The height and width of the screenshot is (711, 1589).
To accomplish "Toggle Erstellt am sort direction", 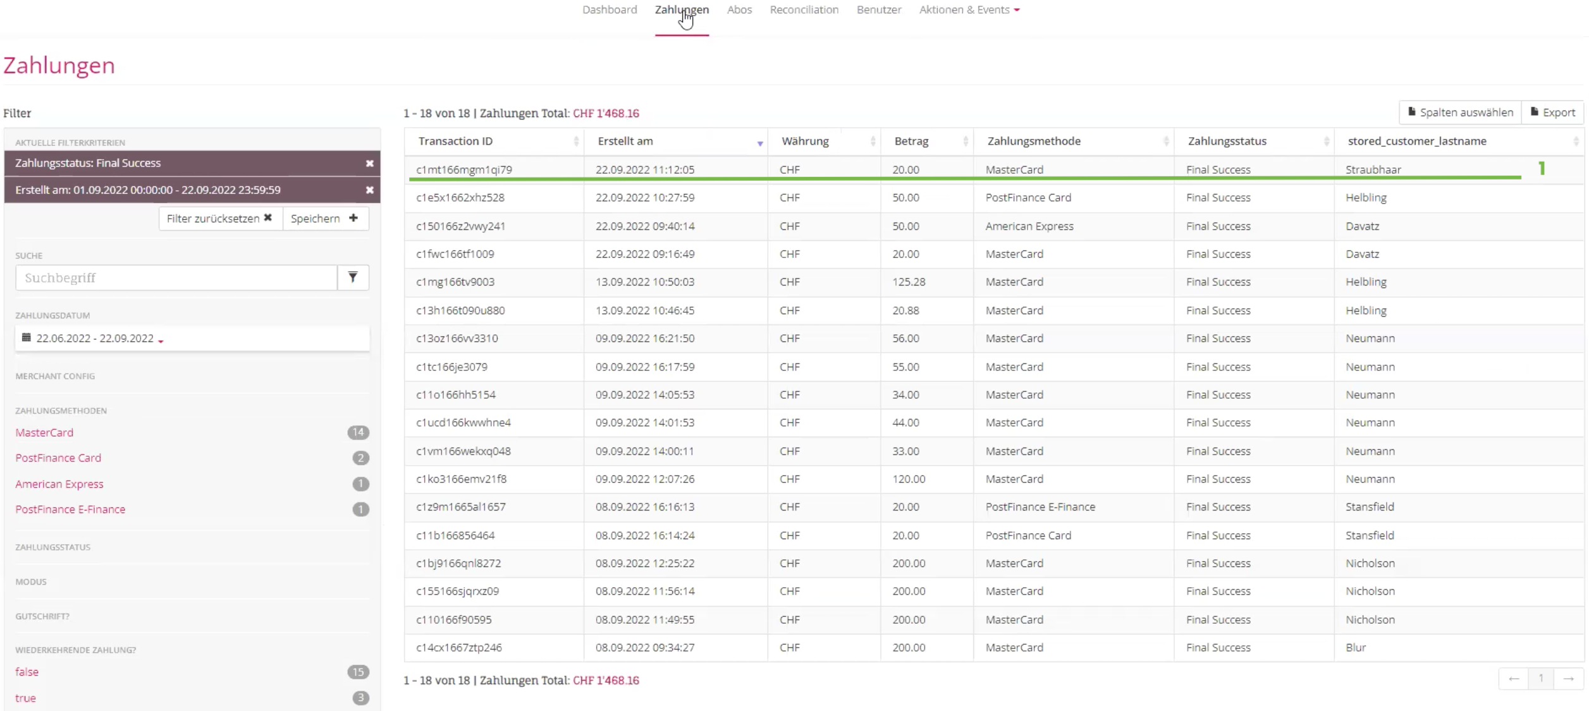I will [x=760, y=143].
